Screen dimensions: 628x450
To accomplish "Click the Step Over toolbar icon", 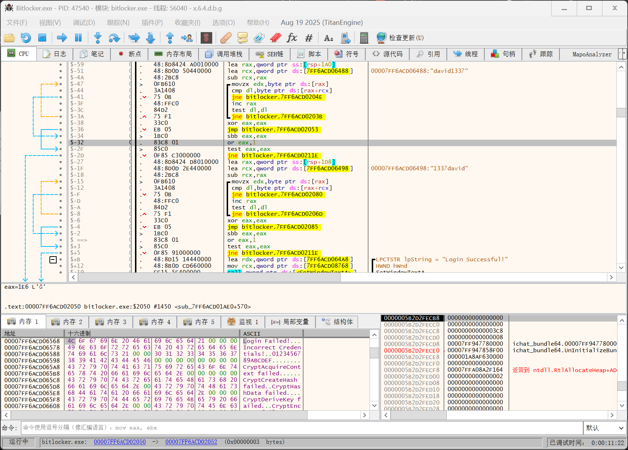I will pyautogui.click(x=114, y=38).
